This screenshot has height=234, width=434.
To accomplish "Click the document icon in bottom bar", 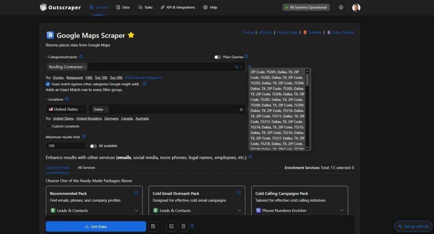I will pos(183,226).
